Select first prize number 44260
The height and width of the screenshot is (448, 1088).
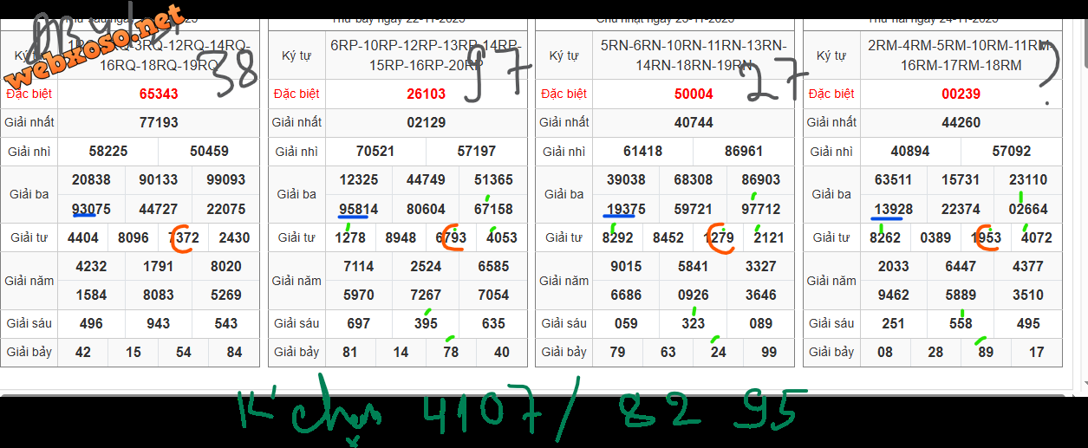click(961, 122)
